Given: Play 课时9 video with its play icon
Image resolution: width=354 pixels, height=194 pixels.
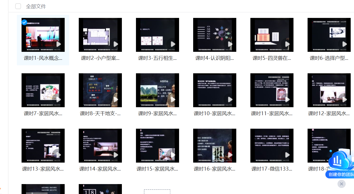Looking at the screenshot, I should 173,99.
